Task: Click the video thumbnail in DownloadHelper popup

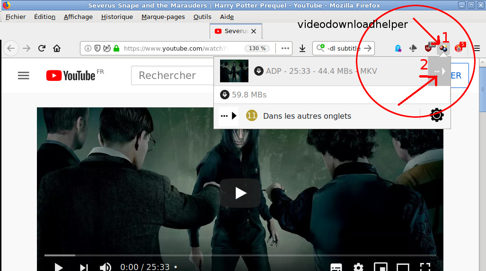Action: pos(234,71)
